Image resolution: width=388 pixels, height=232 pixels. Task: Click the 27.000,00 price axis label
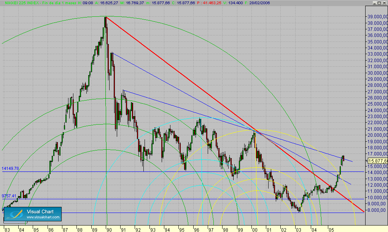click(378, 91)
